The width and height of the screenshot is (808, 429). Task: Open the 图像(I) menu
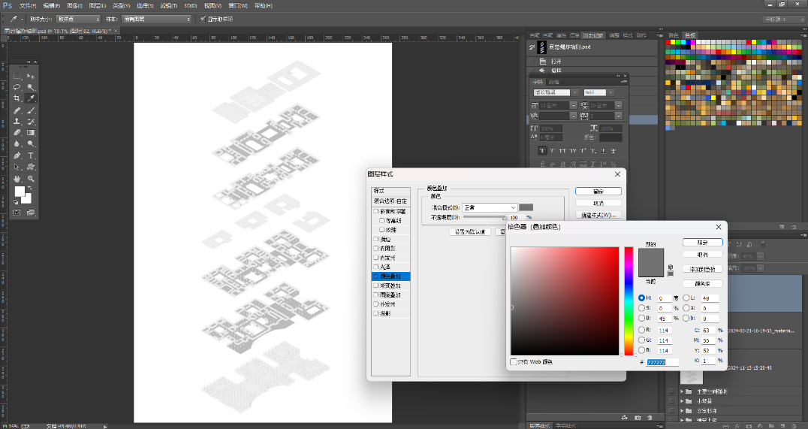(75, 6)
